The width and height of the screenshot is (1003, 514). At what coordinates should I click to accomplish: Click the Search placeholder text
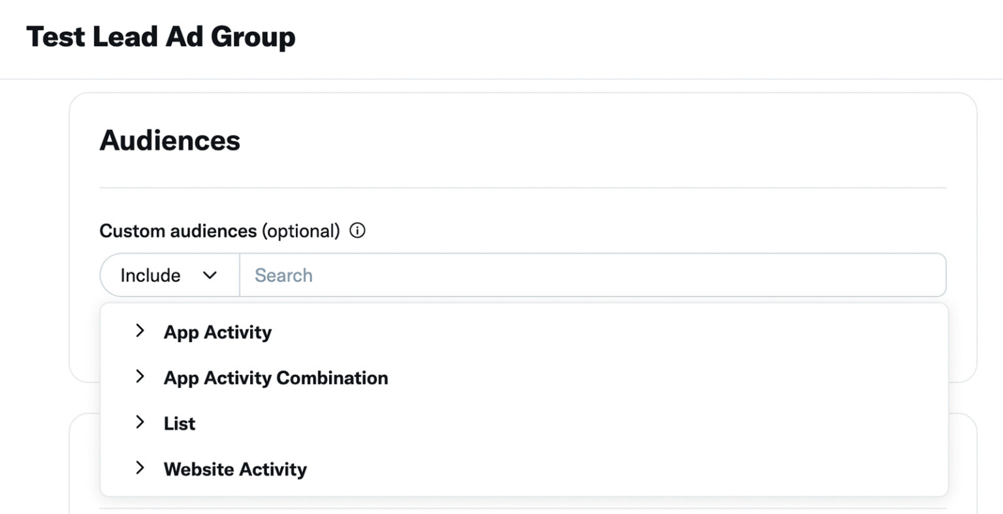click(283, 275)
